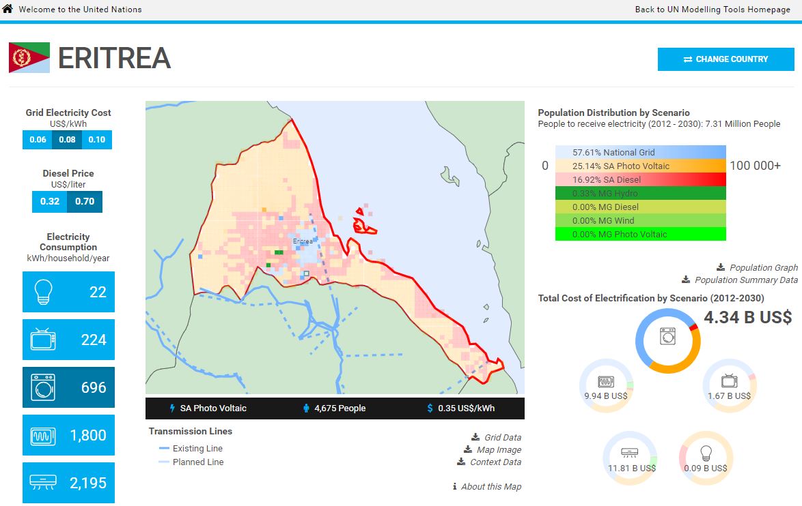
Task: Select the light bulb 22 kWh consumption tile
Action: pos(68,292)
